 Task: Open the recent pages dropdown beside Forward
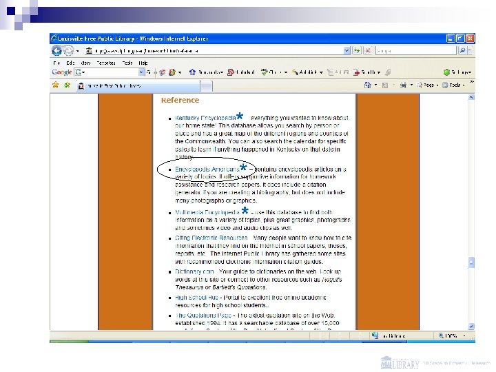pos(77,51)
